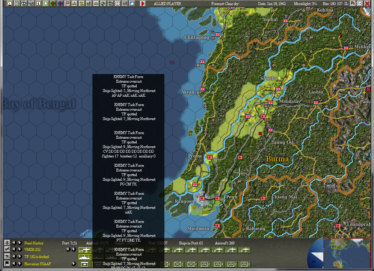Go to next base right arrow by Pearl Harbor
Screen dimensions: 374x271
(x=20, y=243)
